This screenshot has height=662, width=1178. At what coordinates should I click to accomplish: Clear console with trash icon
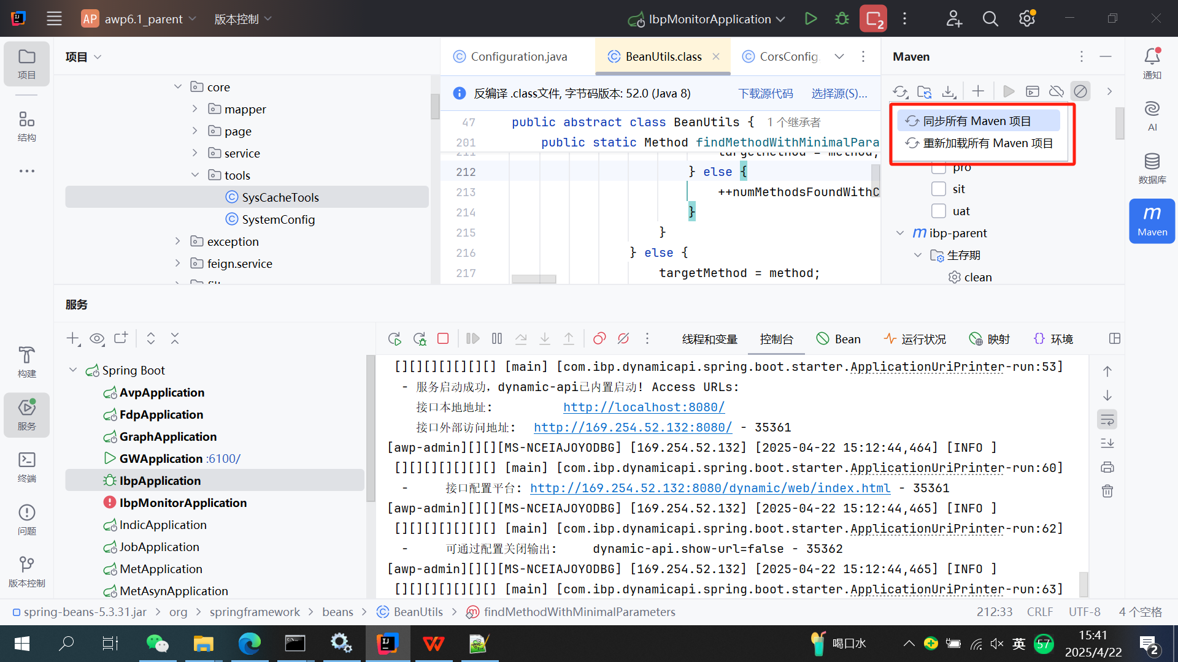(x=1107, y=491)
